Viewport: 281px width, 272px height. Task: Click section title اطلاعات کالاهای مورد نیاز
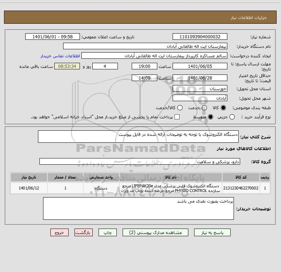(244, 149)
